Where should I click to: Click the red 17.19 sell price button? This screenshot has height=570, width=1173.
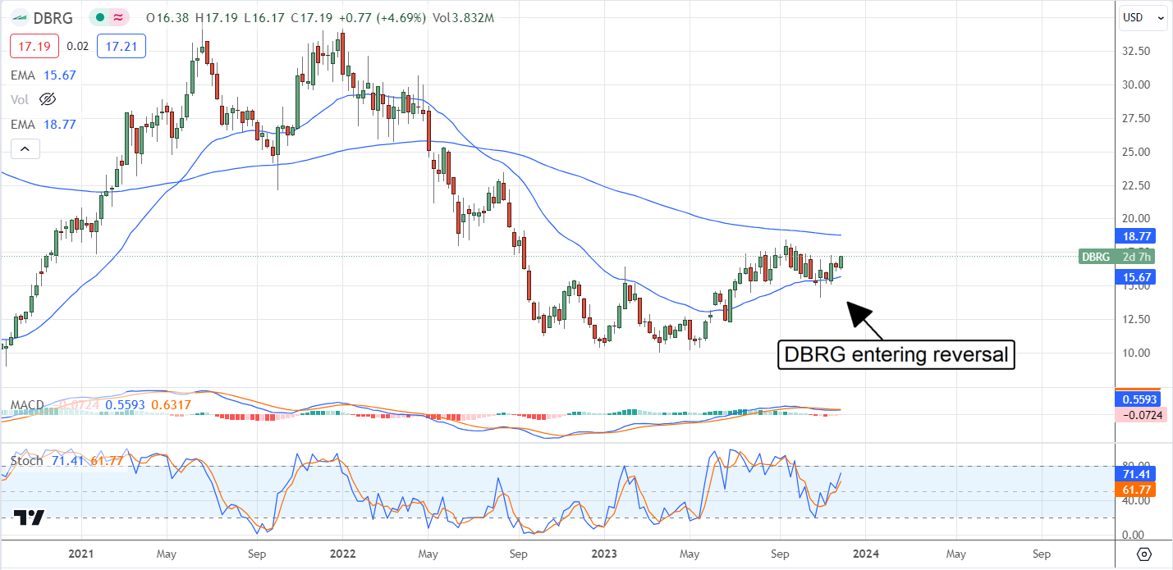click(34, 46)
